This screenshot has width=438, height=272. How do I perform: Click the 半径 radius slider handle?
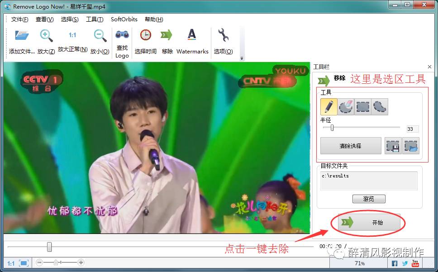[332, 128]
